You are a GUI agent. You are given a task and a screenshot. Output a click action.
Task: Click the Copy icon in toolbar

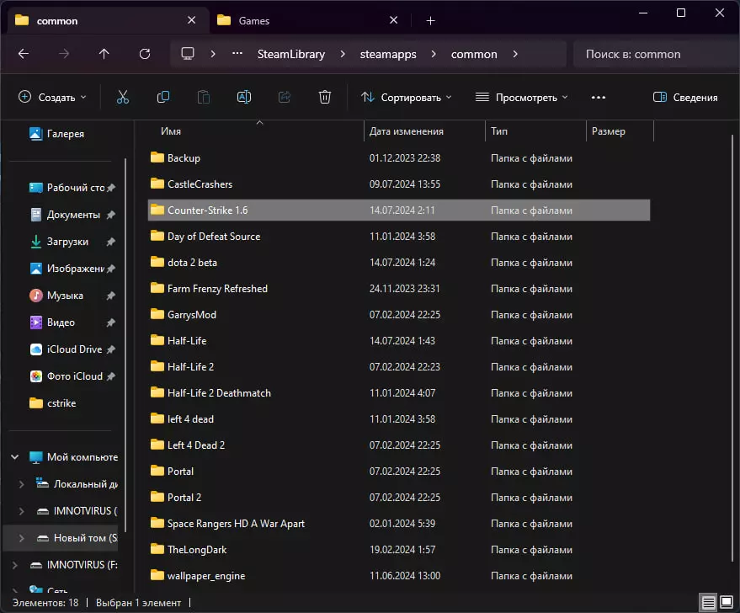click(163, 98)
